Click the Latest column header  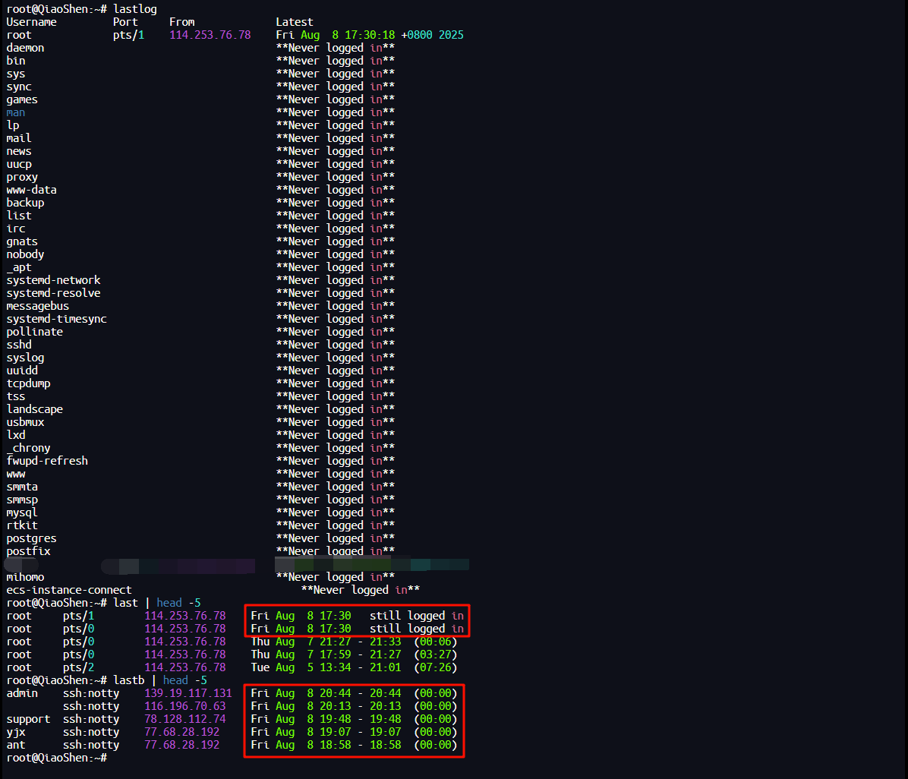pos(295,22)
